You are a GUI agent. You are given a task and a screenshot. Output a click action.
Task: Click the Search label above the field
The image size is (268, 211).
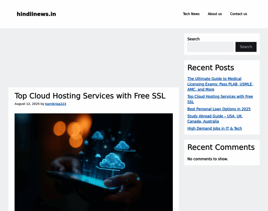tap(193, 39)
